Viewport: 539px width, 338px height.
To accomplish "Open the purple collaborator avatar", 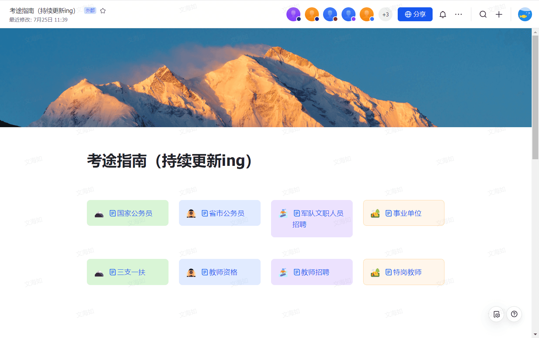I will click(x=293, y=14).
